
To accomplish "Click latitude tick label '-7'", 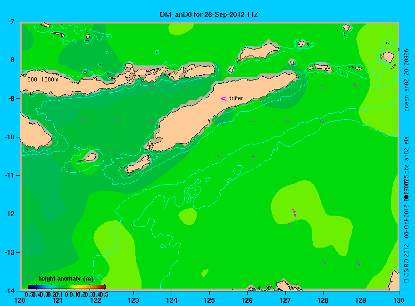I will 11,22.
